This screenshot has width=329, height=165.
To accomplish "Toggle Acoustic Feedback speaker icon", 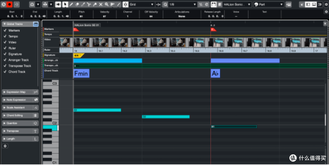I will [58, 4].
